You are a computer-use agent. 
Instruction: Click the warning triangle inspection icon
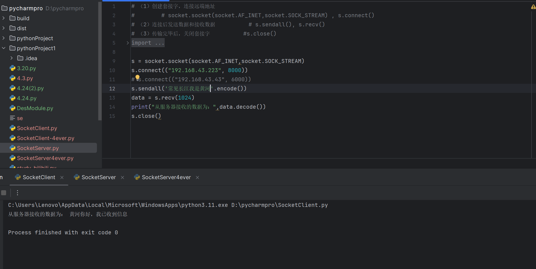click(533, 7)
